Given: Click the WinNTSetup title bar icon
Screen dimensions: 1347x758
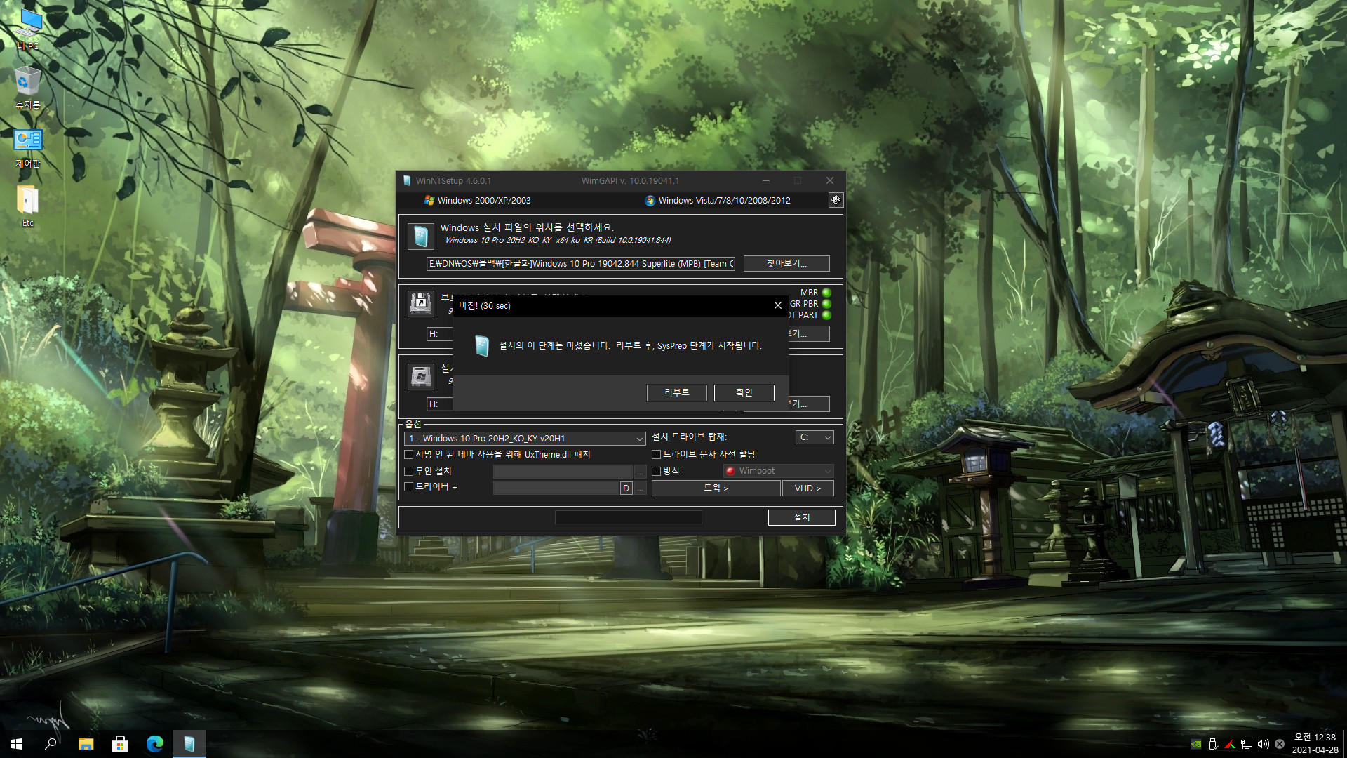Looking at the screenshot, I should (407, 180).
